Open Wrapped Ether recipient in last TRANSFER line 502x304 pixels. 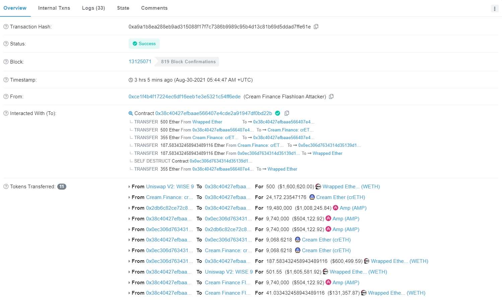(282, 169)
